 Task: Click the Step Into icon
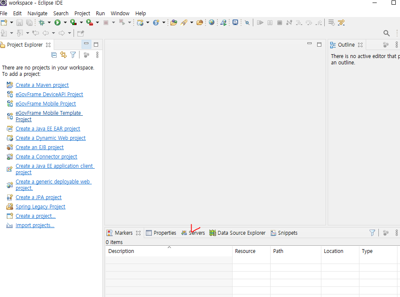point(299,22)
